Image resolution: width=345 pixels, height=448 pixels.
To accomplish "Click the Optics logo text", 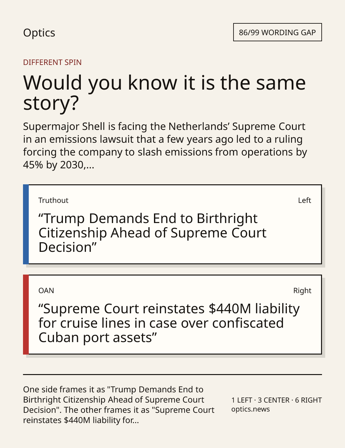I will 39,33.
